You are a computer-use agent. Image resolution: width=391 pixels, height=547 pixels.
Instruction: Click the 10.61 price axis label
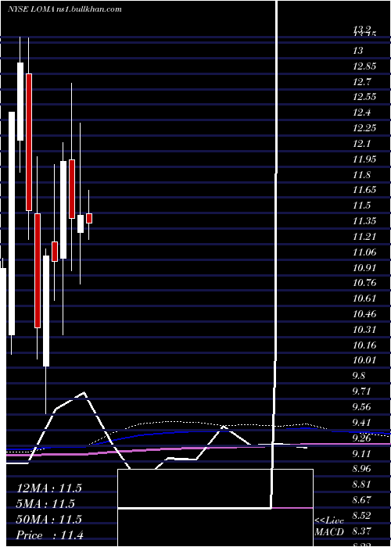point(364,299)
